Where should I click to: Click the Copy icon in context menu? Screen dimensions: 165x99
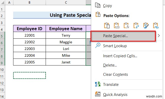[x=98, y=5]
